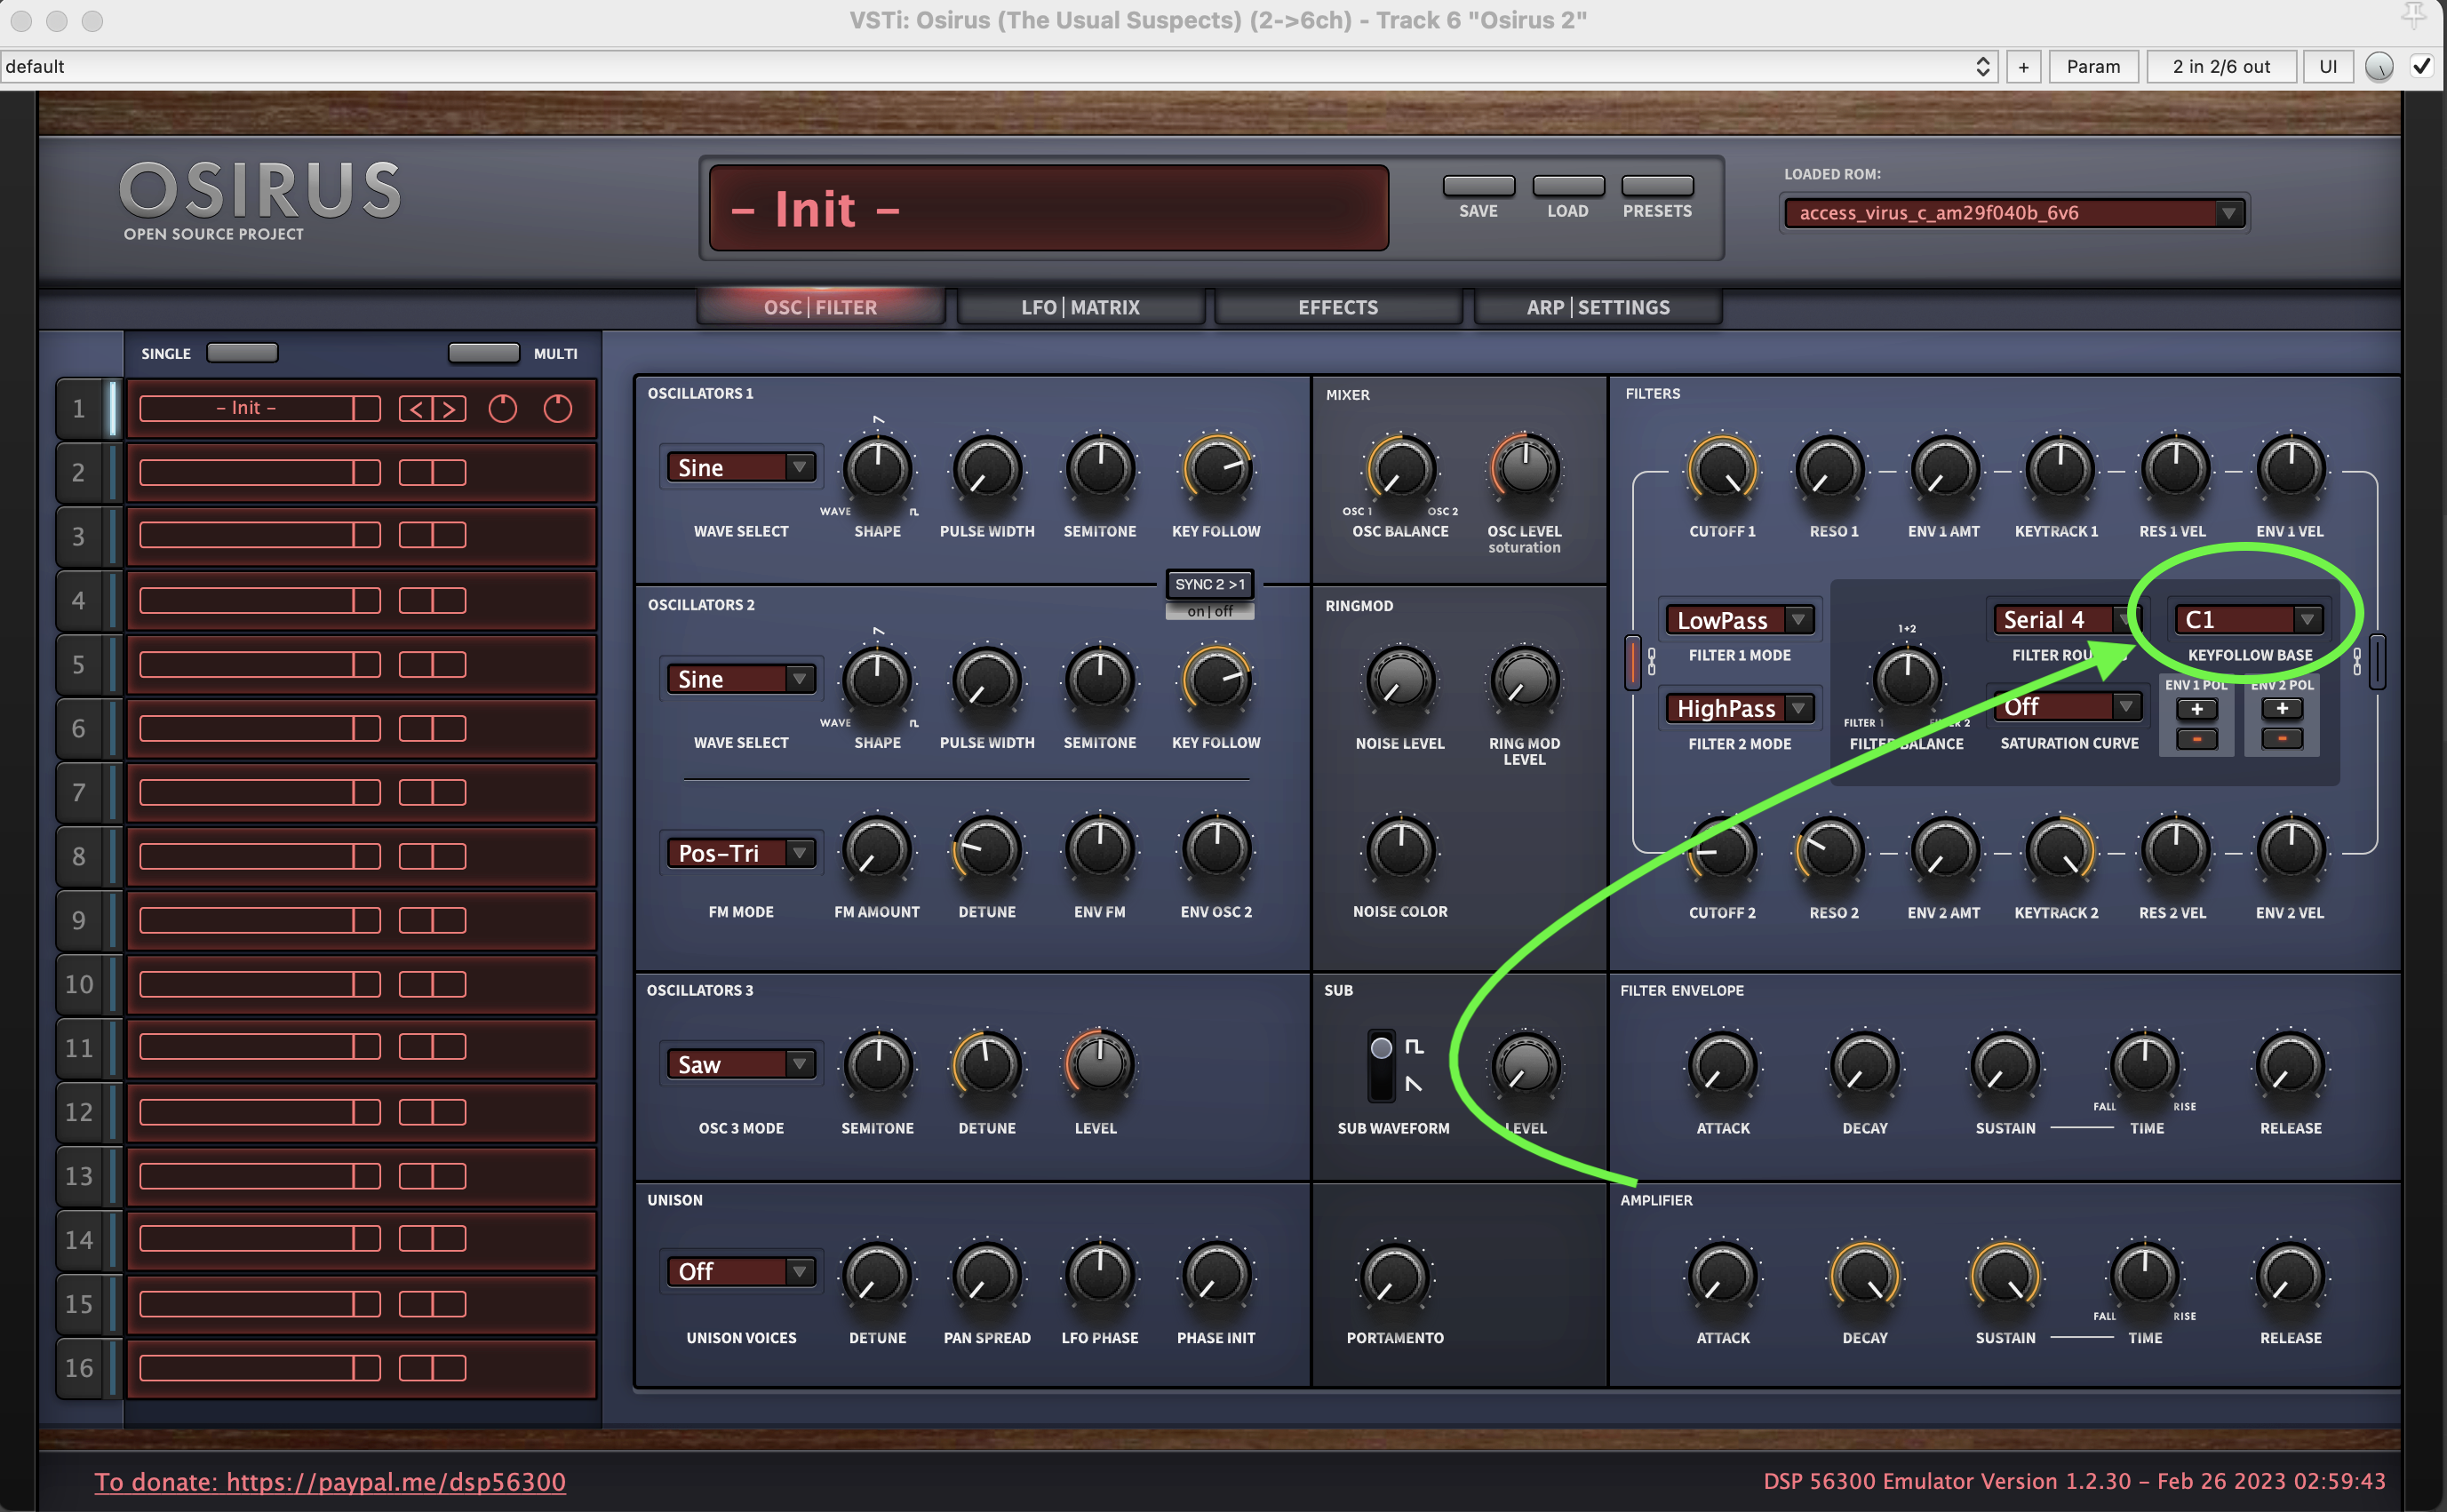
Task: Click the previous preset arrow in part 1
Action: point(416,409)
